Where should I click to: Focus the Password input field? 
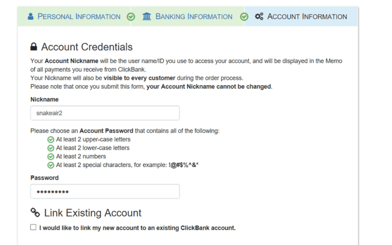tap(105, 191)
